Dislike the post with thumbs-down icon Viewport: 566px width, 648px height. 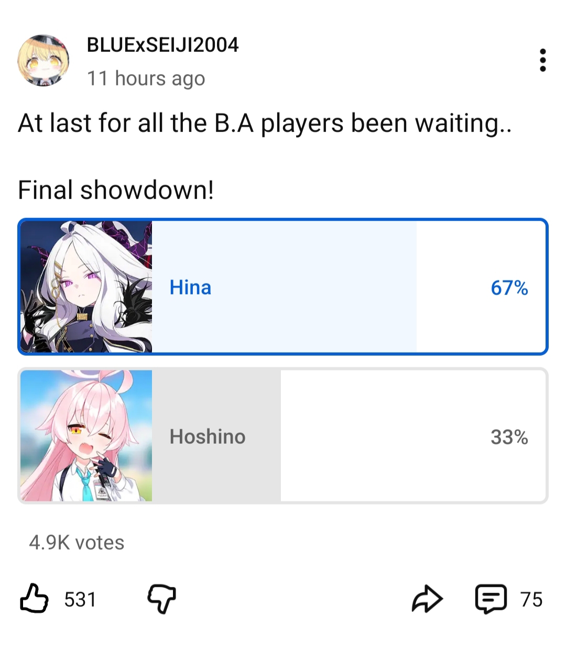coord(161,599)
